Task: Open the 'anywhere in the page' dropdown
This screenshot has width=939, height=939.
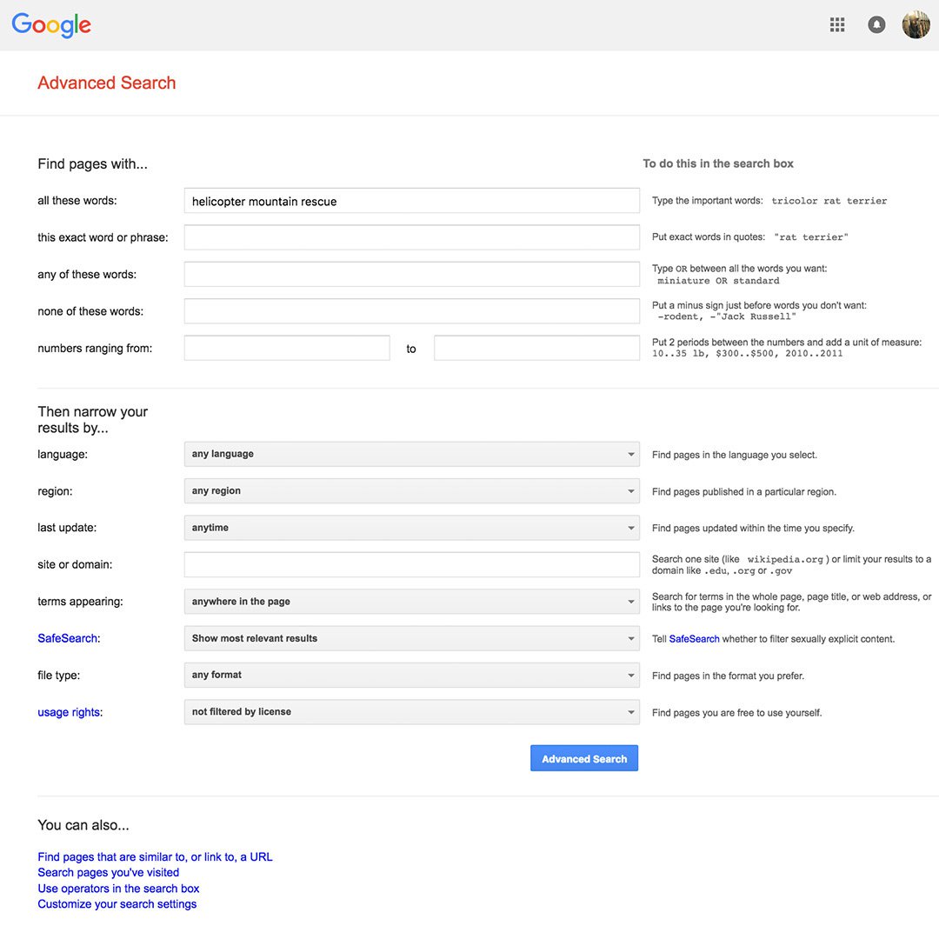Action: click(x=411, y=602)
